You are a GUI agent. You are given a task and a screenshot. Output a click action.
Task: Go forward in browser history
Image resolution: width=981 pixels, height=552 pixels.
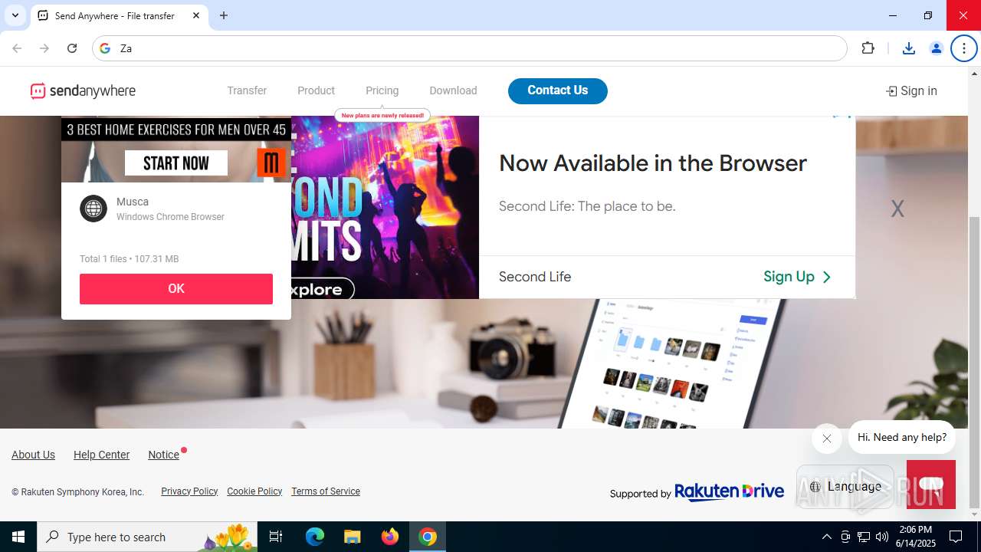pos(44,48)
